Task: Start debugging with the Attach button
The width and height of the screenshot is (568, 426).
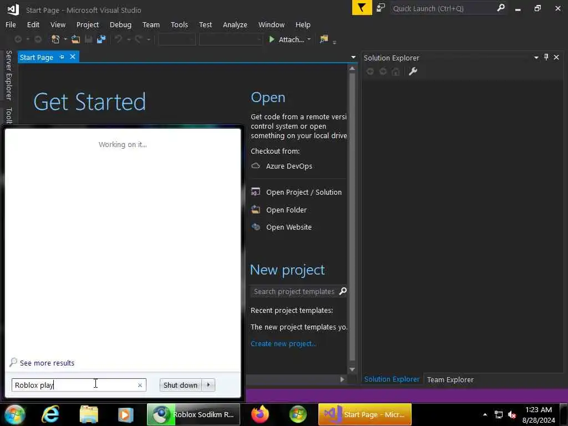Action: (x=286, y=39)
